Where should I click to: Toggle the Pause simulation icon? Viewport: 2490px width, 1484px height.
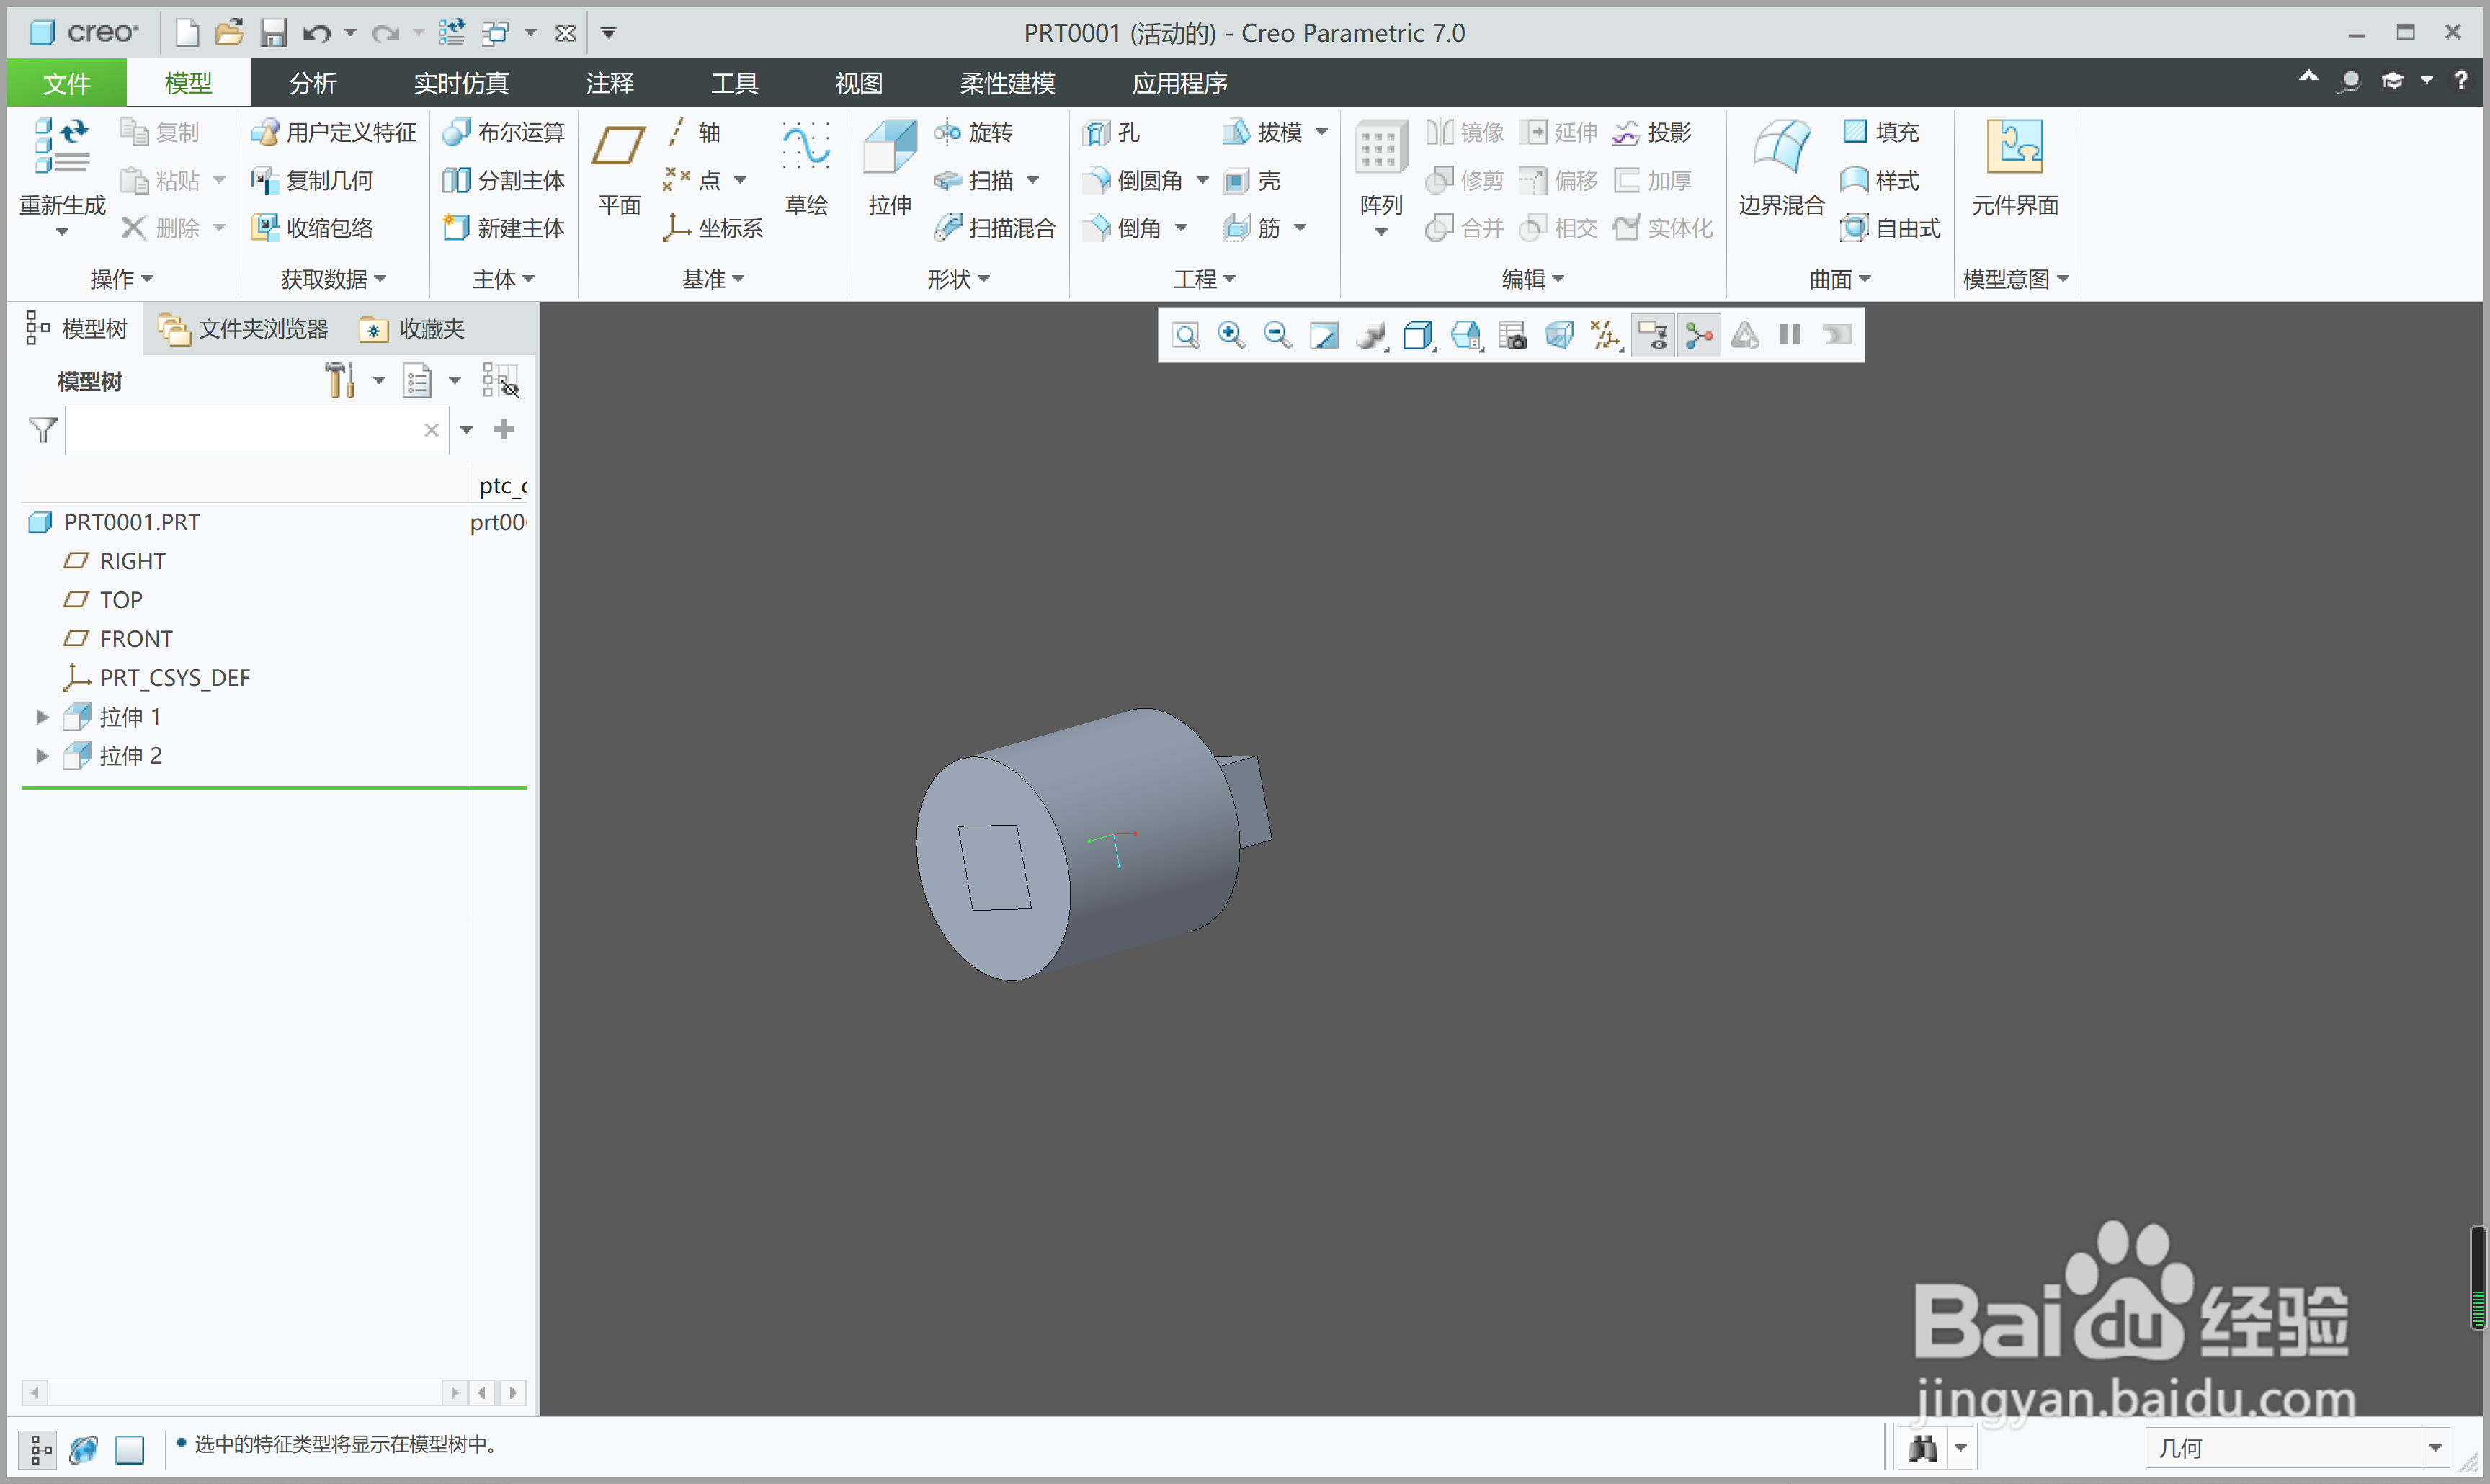1790,335
